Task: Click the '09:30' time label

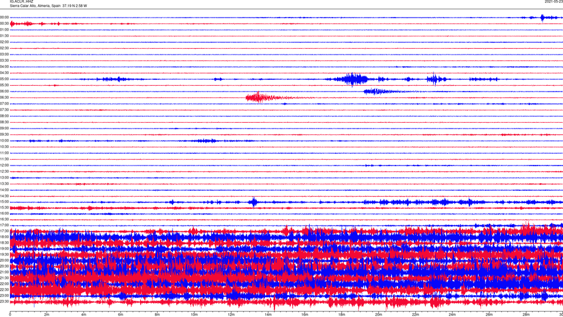Action: (x=4, y=134)
